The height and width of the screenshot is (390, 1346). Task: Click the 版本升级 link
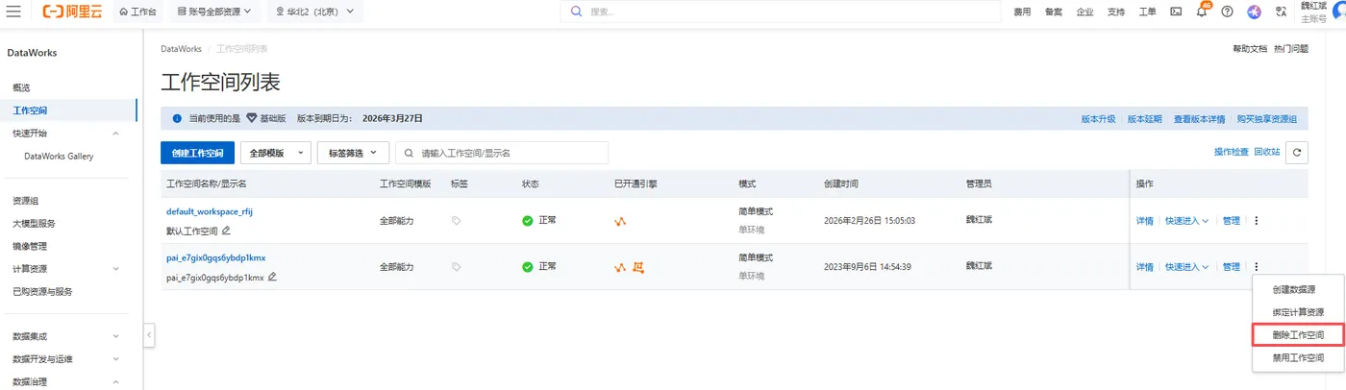1098,119
